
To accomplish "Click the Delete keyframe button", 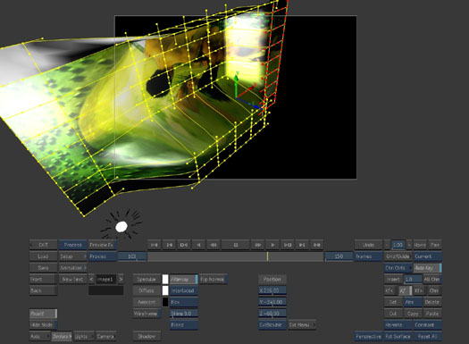I will pyautogui.click(x=432, y=302).
